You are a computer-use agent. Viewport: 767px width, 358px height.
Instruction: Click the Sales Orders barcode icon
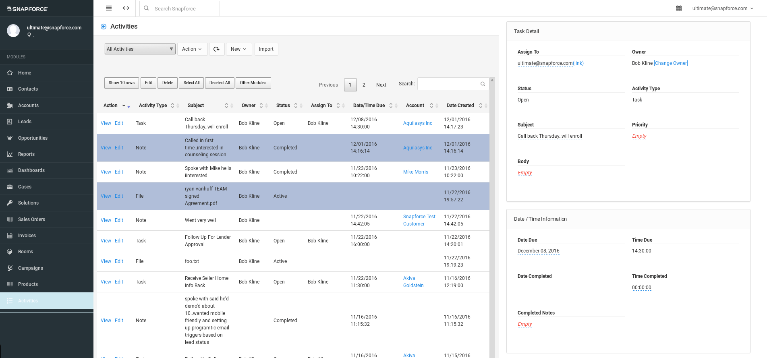tap(10, 219)
